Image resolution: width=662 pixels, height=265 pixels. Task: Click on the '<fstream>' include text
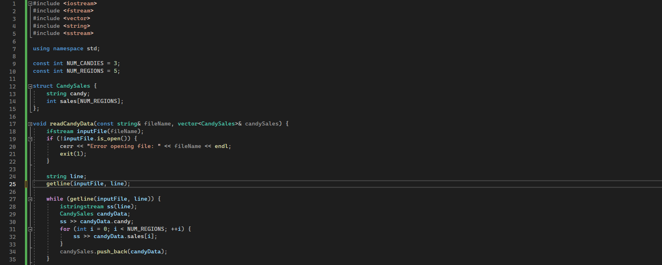(78, 11)
